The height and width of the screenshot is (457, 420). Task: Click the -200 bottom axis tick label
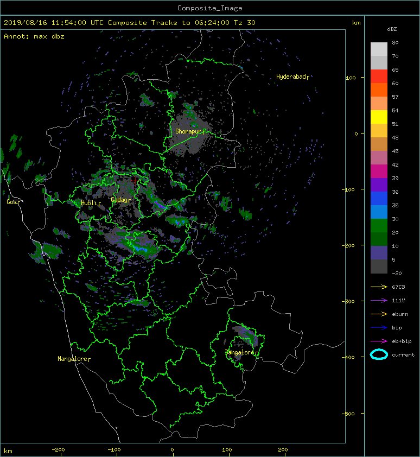(58, 450)
